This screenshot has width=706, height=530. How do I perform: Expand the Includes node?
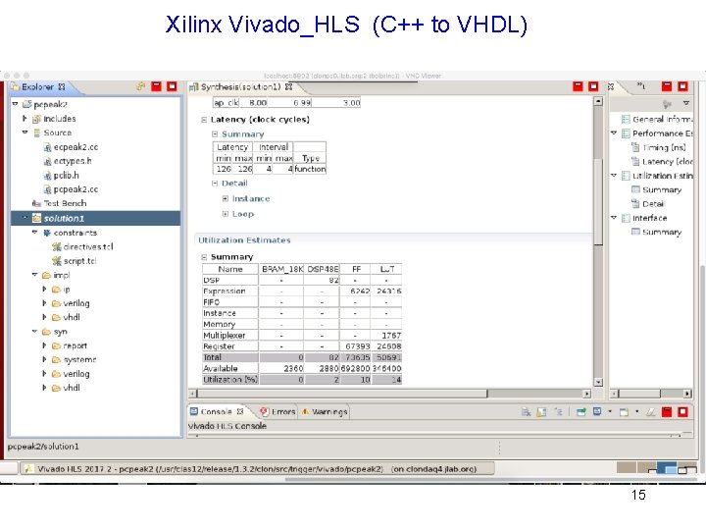pyautogui.click(x=25, y=119)
